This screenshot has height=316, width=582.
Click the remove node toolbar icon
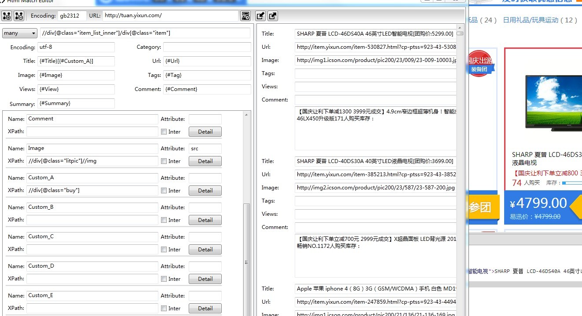pos(18,16)
